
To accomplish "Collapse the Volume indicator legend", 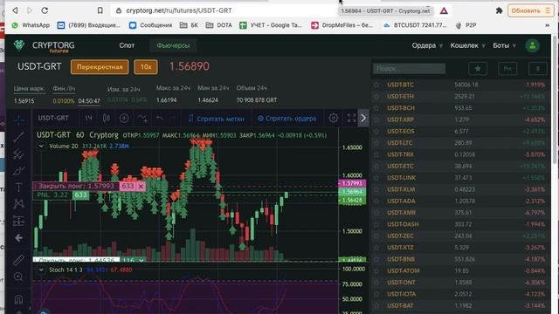I will pyautogui.click(x=41, y=146).
